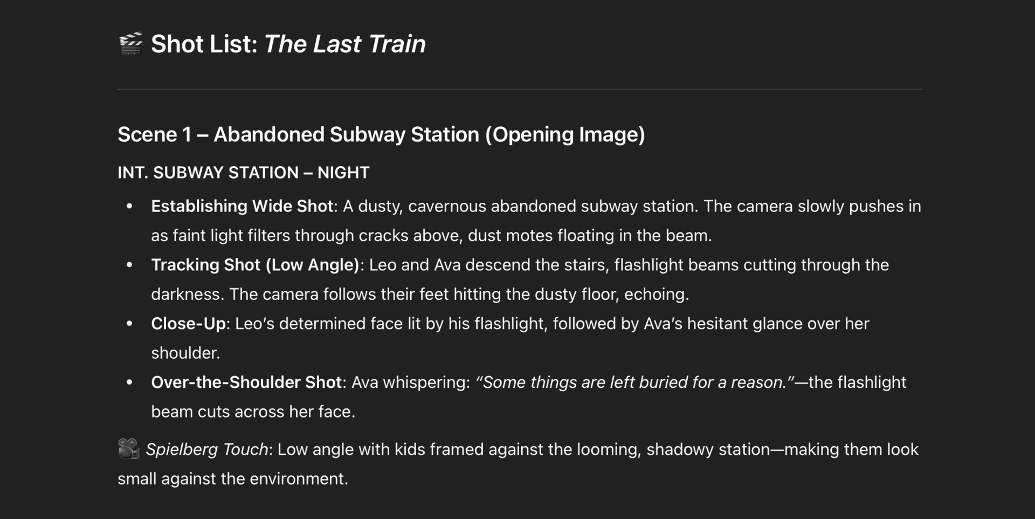Click the bullet before Over-the-Shoulder Shot

[x=129, y=383]
